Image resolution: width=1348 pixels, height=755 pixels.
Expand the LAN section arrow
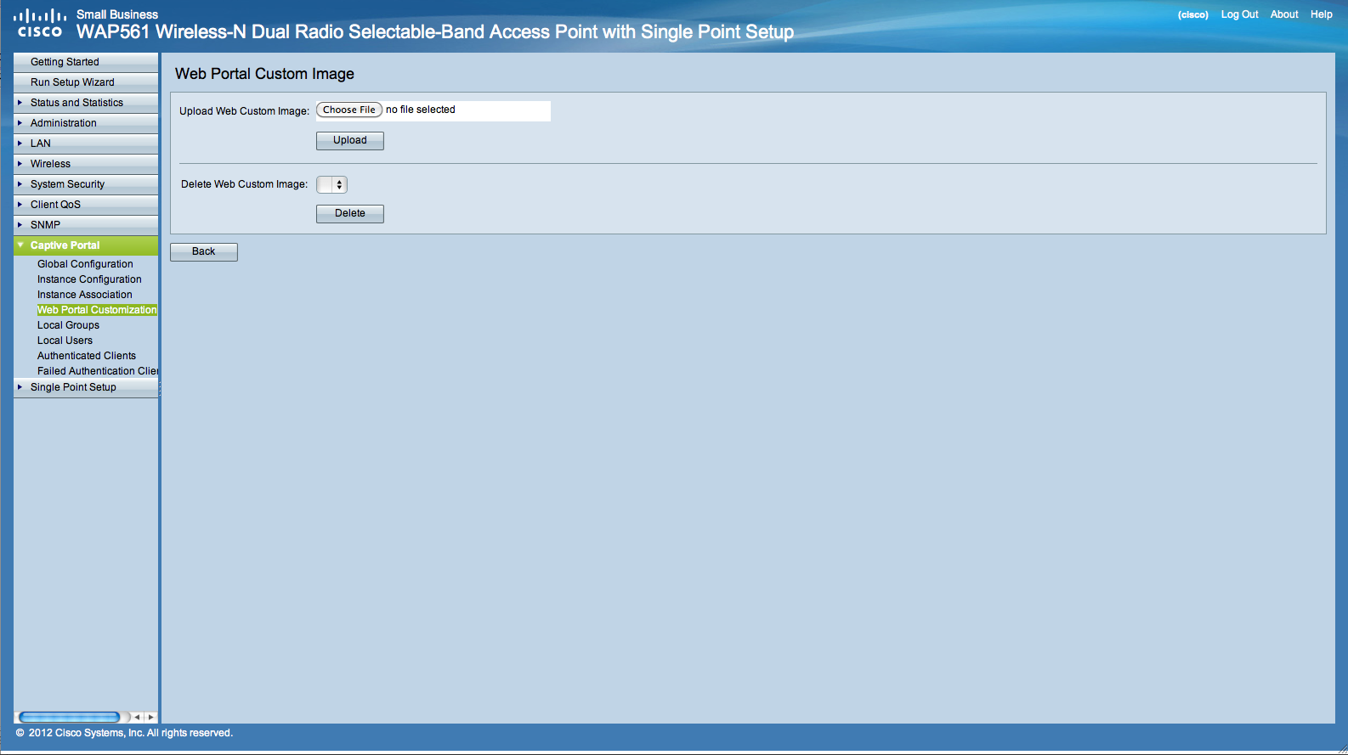[20, 143]
